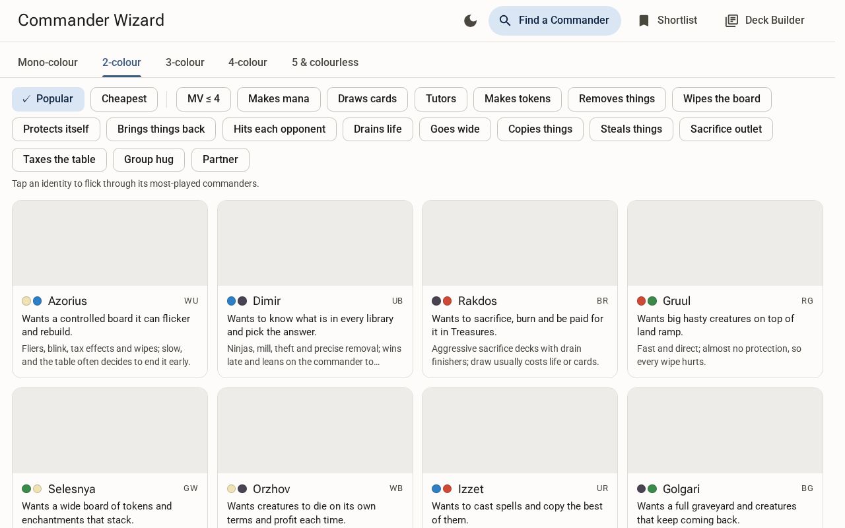Enable the Wipes the board filter
The height and width of the screenshot is (528, 845).
coord(722,99)
